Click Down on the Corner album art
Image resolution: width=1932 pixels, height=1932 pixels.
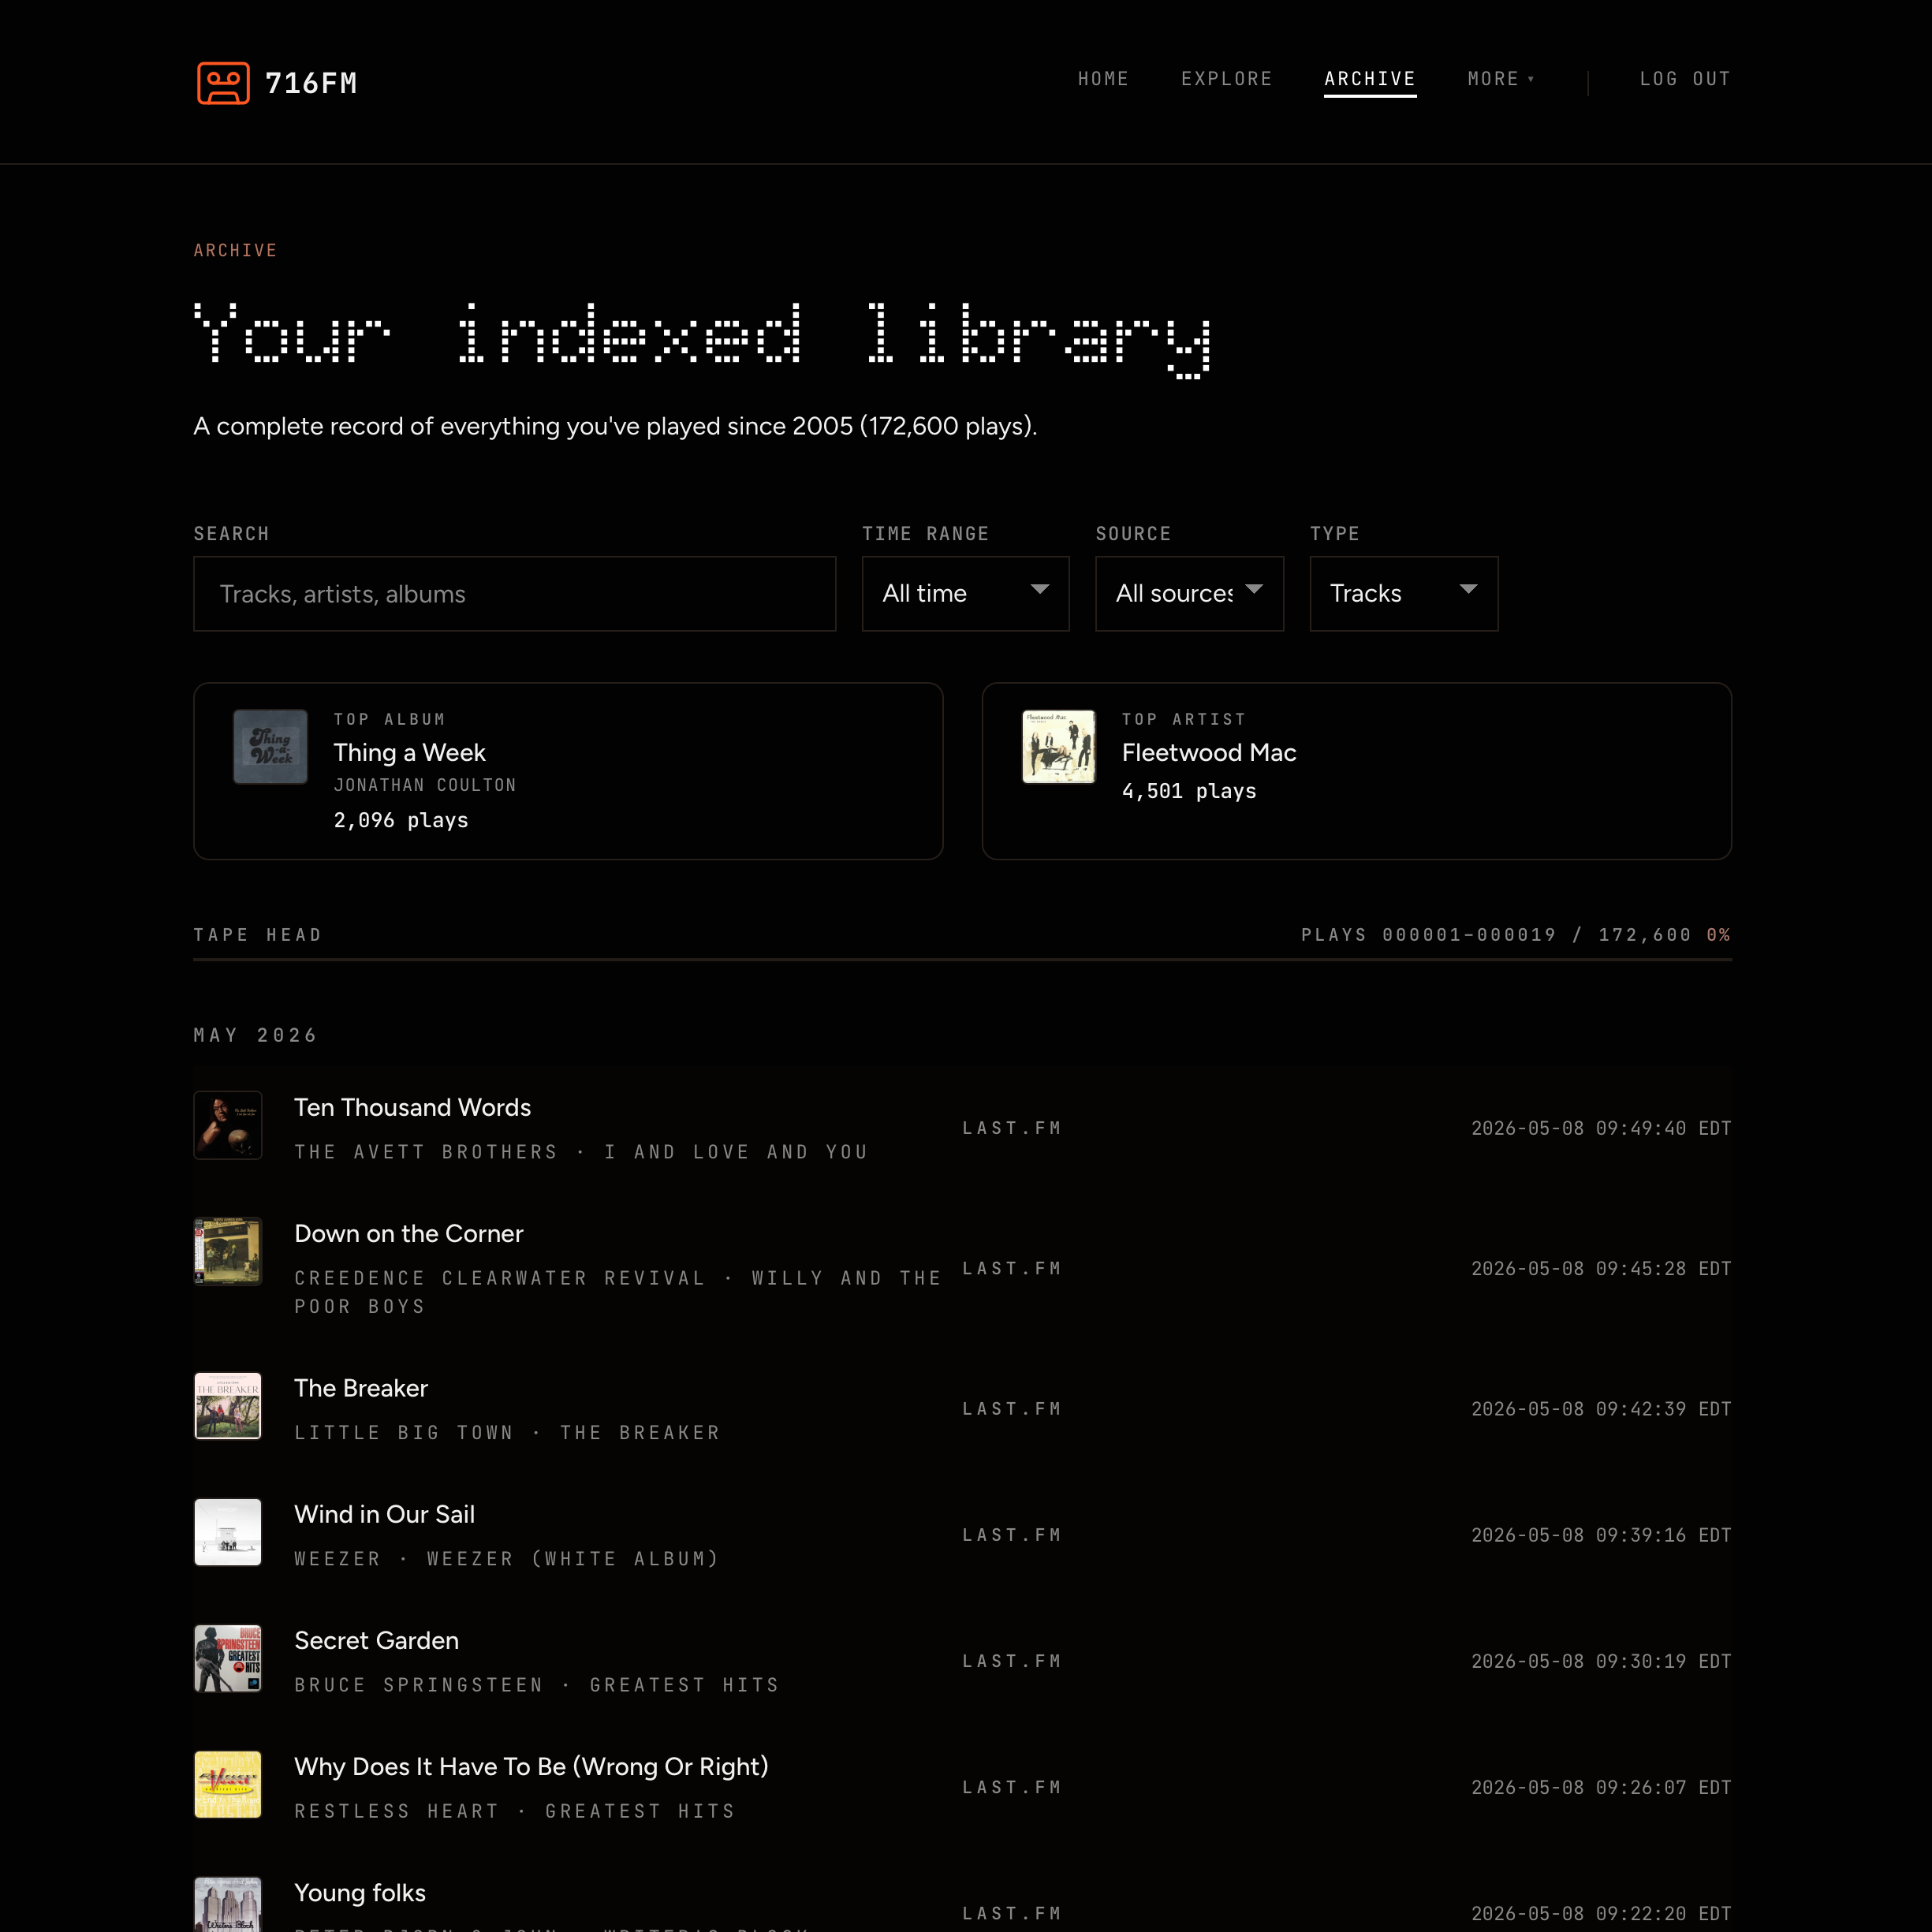tap(228, 1251)
